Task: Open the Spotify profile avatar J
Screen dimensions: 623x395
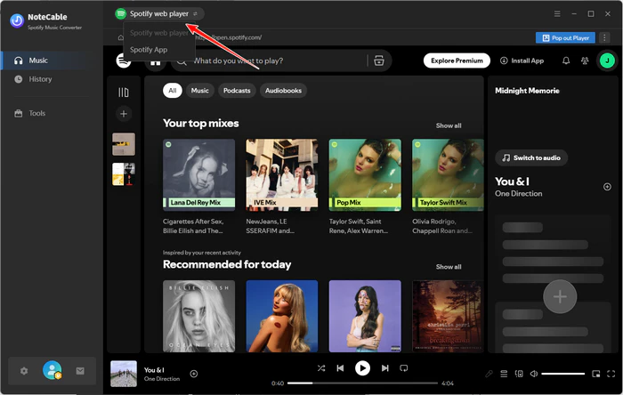Action: point(607,60)
